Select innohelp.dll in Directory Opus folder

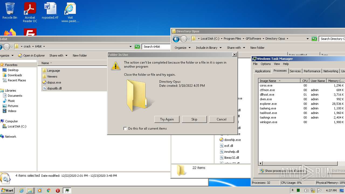pos(229,152)
